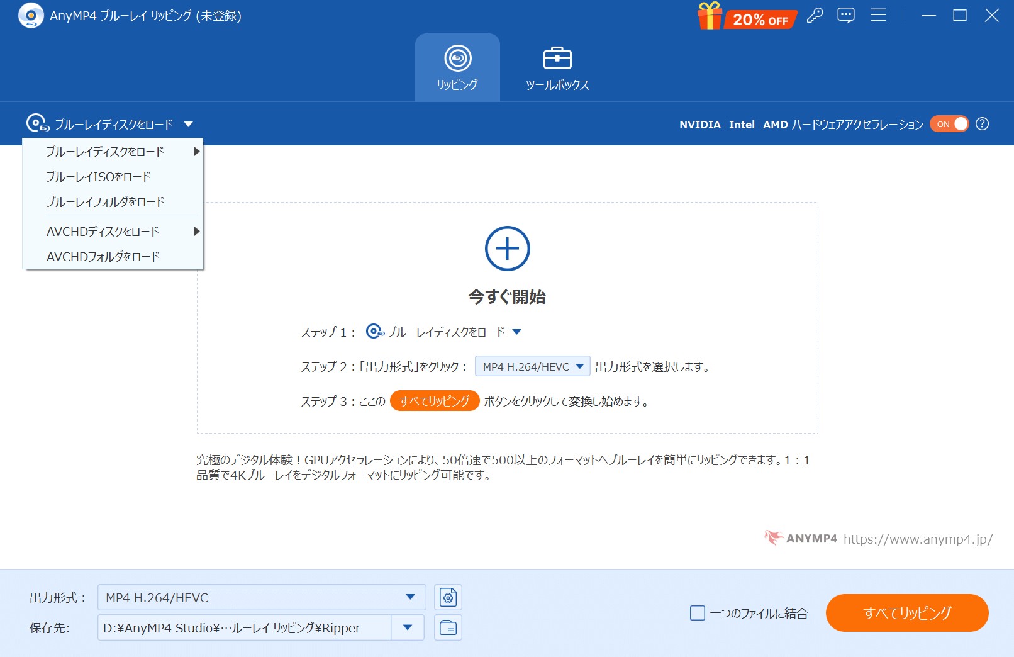Viewport: 1014px width, 657px height.
Task: Expand submenu arrow of ブルーレイディスクをロード item
Action: 196,151
